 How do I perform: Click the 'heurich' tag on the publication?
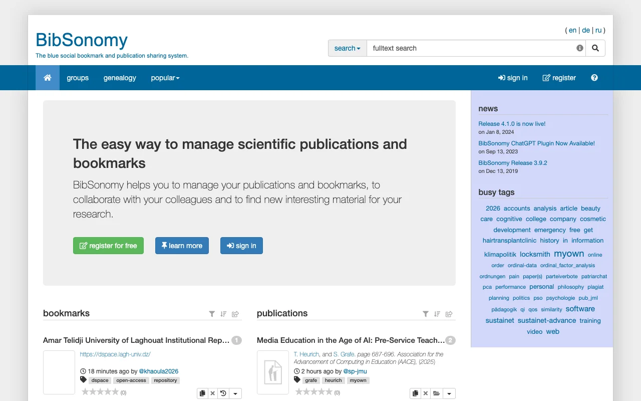point(333,380)
